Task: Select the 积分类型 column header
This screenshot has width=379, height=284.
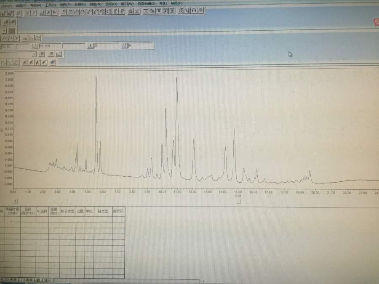Action: [68, 211]
